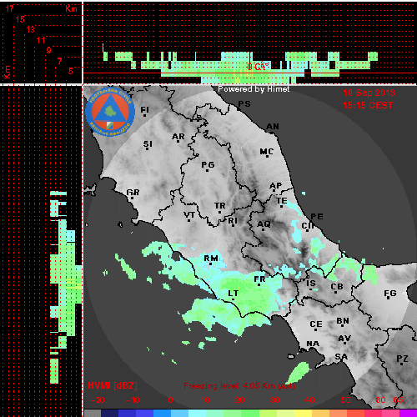Pick the dark navy swatch on color scale
This screenshot has width=417, height=417.
(x=109, y=413)
